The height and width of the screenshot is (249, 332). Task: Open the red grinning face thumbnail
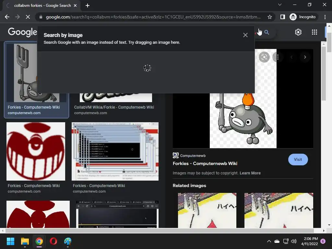click(x=36, y=151)
